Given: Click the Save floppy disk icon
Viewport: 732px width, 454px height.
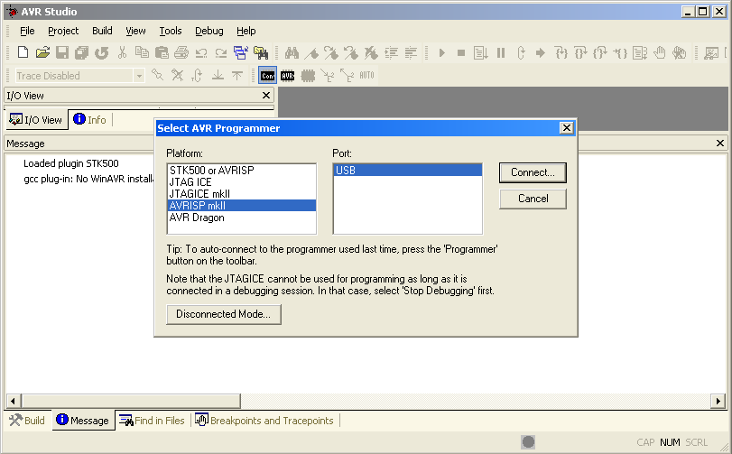Looking at the screenshot, I should point(62,52).
